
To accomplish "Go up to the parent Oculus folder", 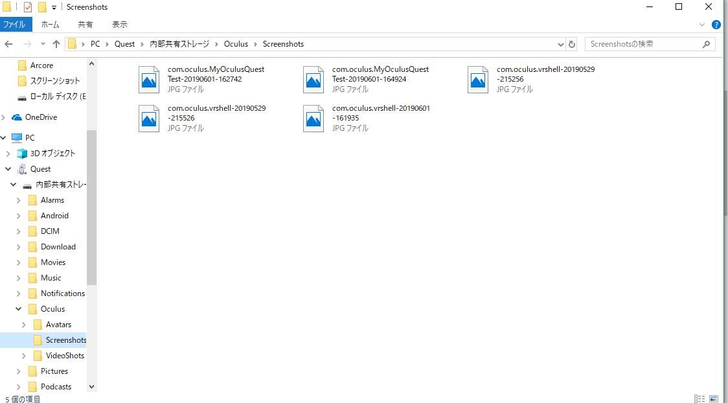I will (57, 43).
